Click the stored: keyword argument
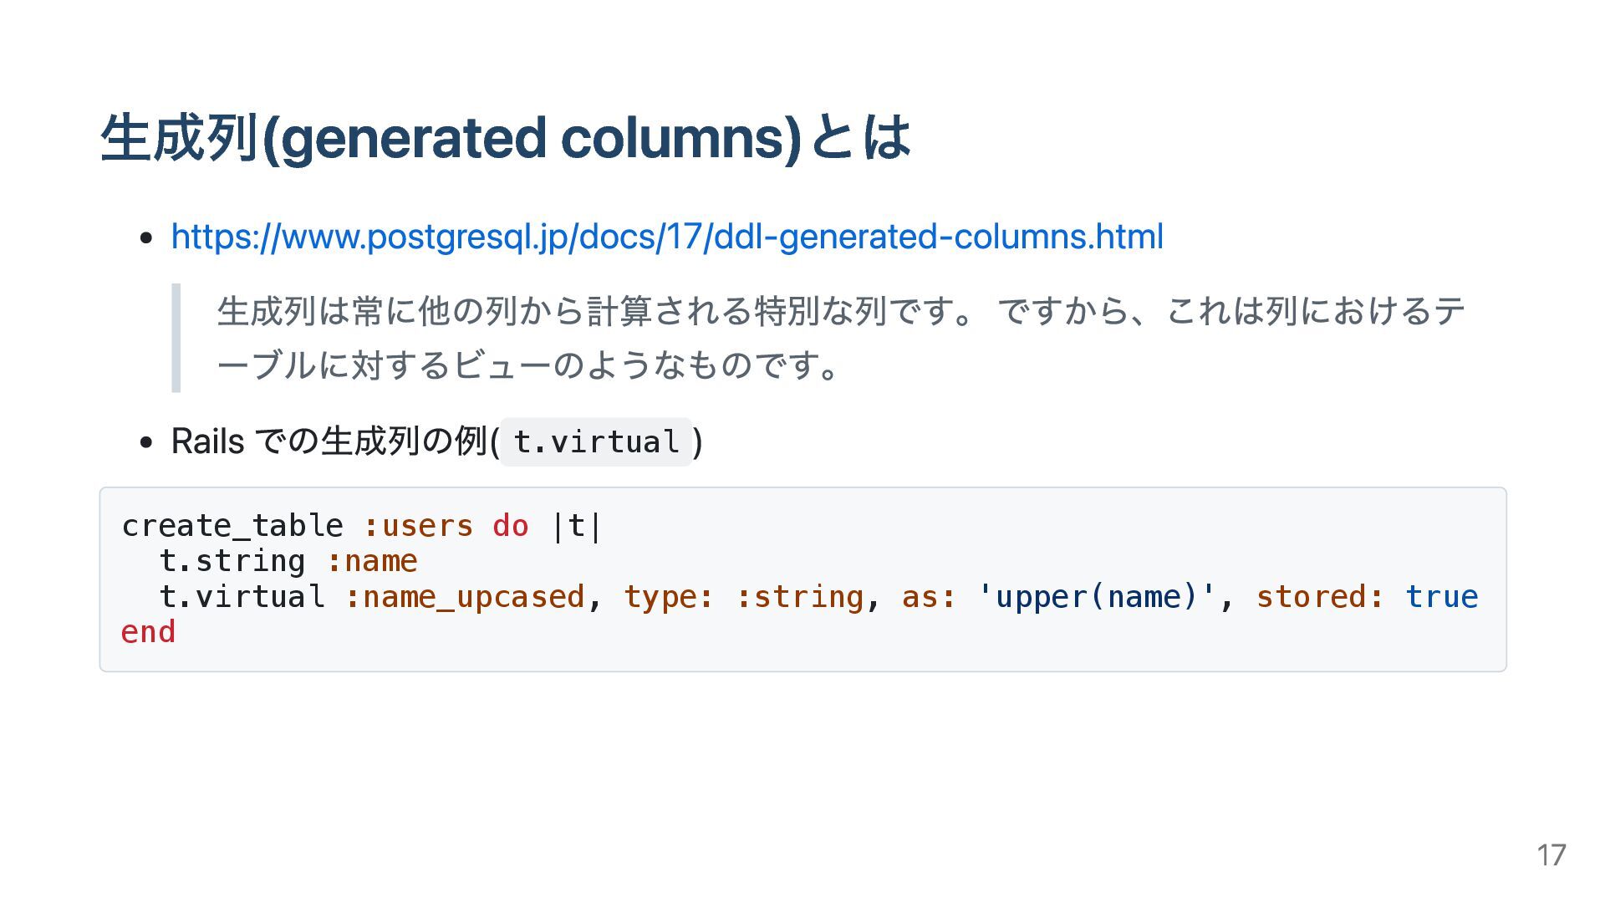The height and width of the screenshot is (903, 1605). [x=1320, y=597]
